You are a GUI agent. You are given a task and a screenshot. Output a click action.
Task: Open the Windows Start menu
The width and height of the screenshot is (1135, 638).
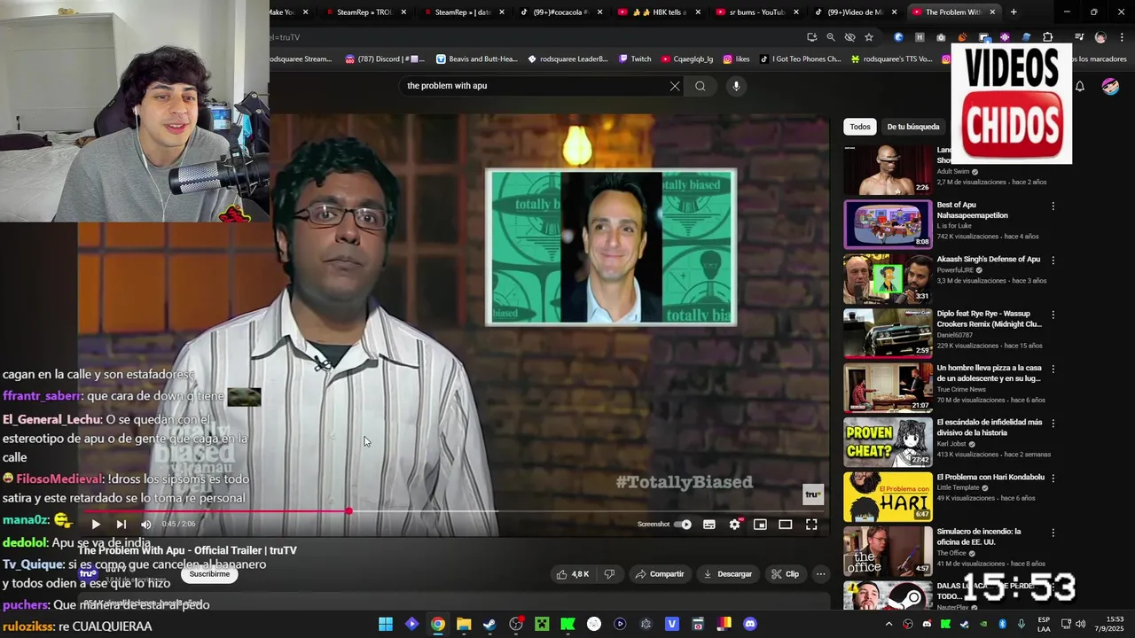pyautogui.click(x=386, y=624)
